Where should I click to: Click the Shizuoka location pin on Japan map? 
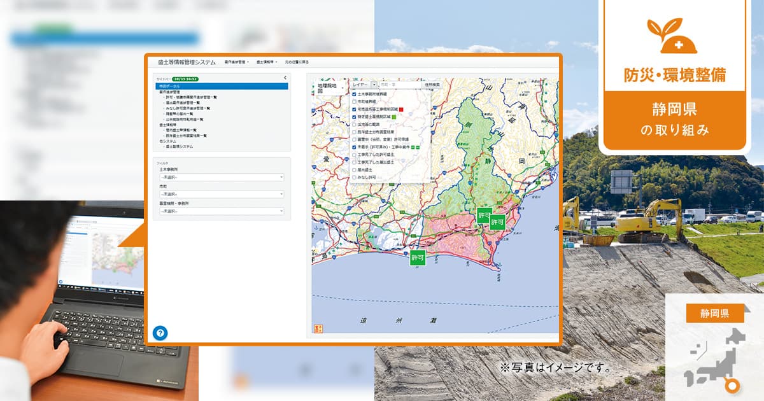(734, 385)
